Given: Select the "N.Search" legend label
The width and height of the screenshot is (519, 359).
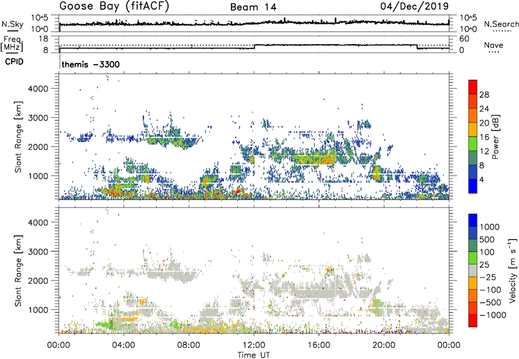Looking at the screenshot, I should point(501,24).
